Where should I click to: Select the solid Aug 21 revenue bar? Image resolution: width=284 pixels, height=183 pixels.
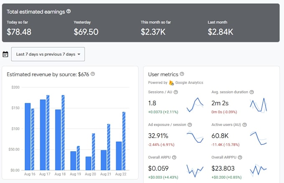(x=104, y=160)
